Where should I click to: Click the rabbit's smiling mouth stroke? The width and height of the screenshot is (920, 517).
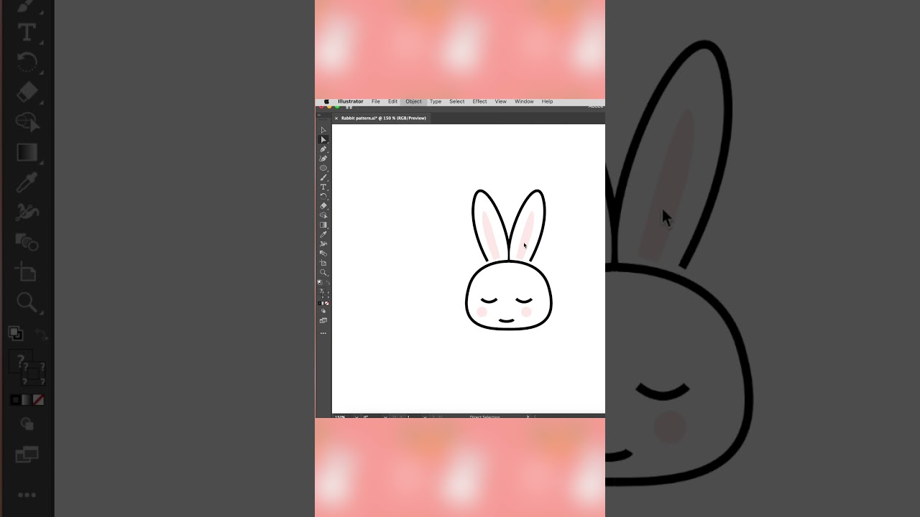507,320
